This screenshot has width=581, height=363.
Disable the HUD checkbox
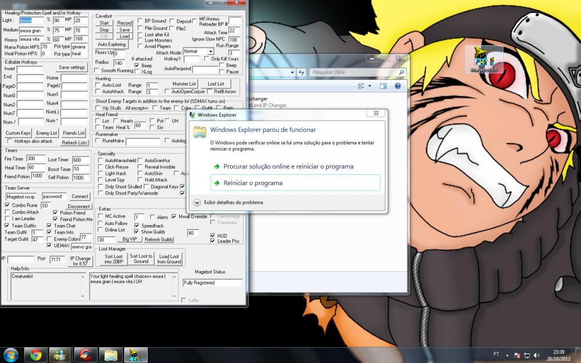pyautogui.click(x=213, y=236)
